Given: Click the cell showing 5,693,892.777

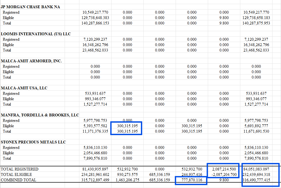Looking at the screenshot, I should pyautogui.click(x=256, y=126).
